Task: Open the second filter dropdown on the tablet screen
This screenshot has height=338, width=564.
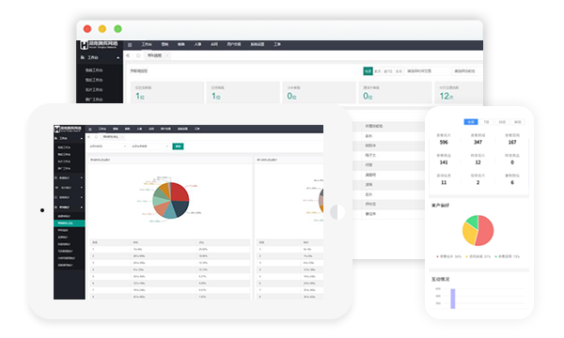Action: pyautogui.click(x=149, y=146)
